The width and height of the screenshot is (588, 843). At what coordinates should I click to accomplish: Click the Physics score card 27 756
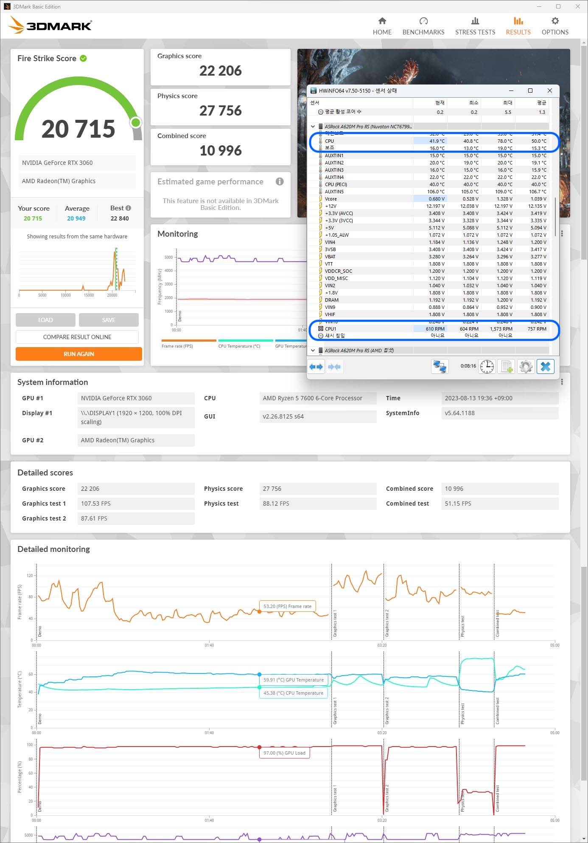tap(221, 107)
